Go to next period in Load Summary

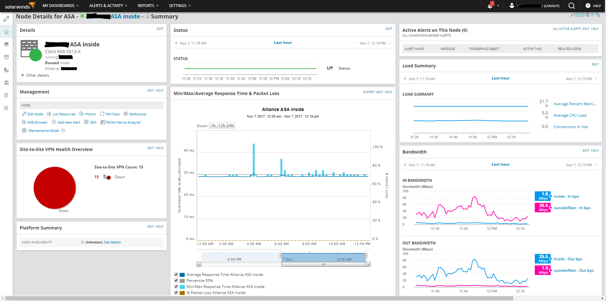(596, 79)
